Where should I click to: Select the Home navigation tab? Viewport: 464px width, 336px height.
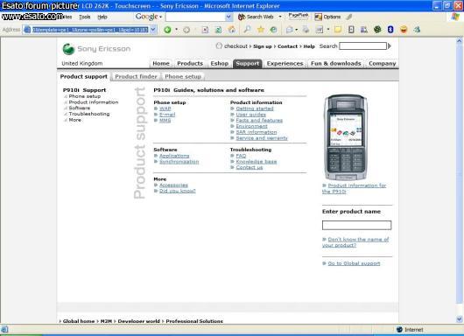click(x=161, y=63)
